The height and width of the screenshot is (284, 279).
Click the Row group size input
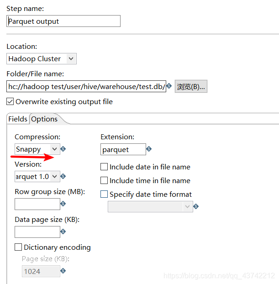coord(37,204)
